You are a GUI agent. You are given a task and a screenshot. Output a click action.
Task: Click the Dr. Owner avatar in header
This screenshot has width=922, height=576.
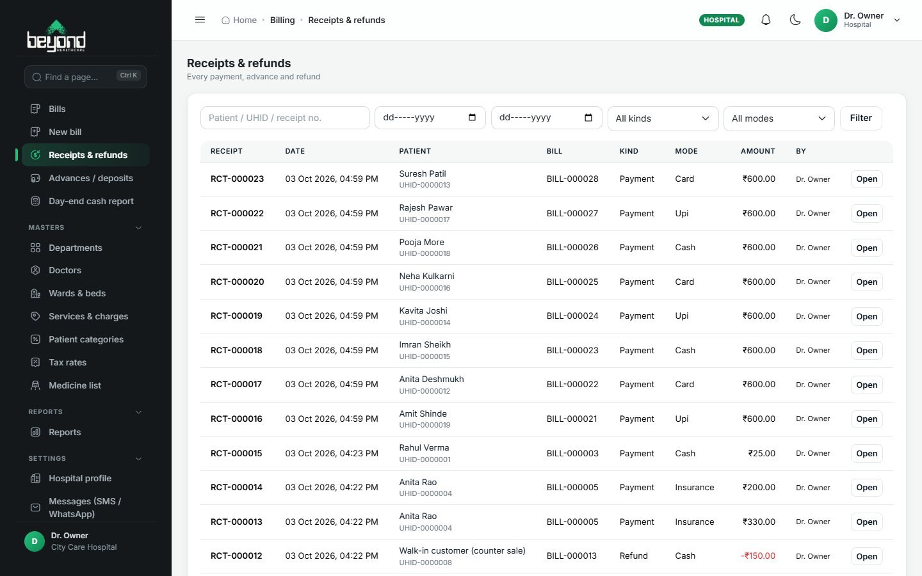click(x=826, y=20)
